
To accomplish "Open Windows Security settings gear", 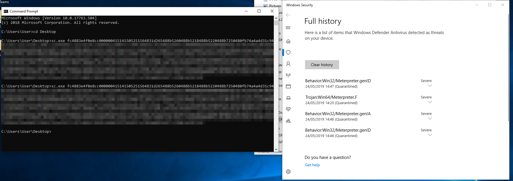I will coord(288,172).
